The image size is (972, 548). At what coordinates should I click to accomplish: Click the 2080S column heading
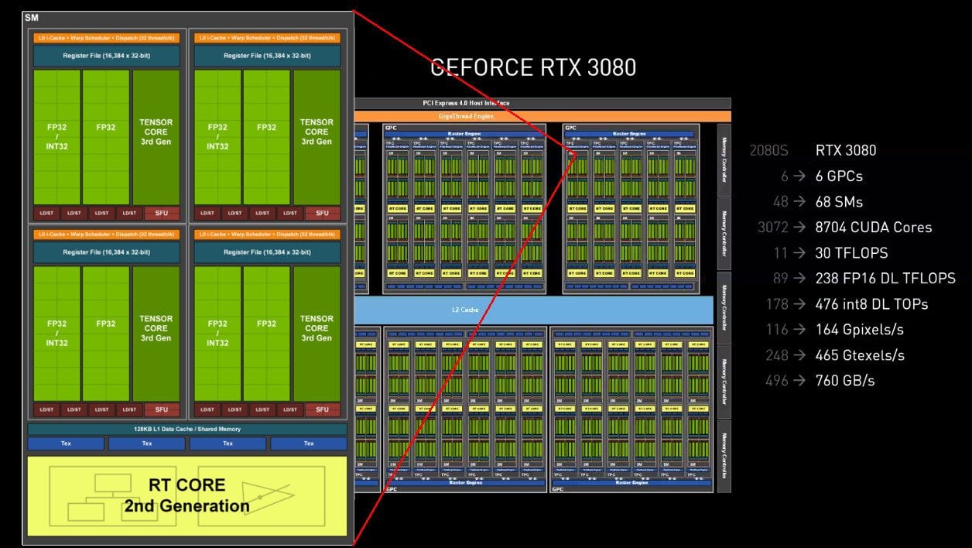[768, 150]
